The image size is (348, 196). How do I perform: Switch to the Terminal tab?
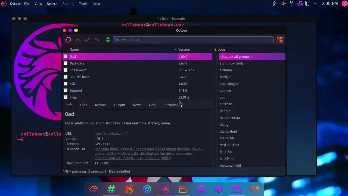tap(171, 105)
